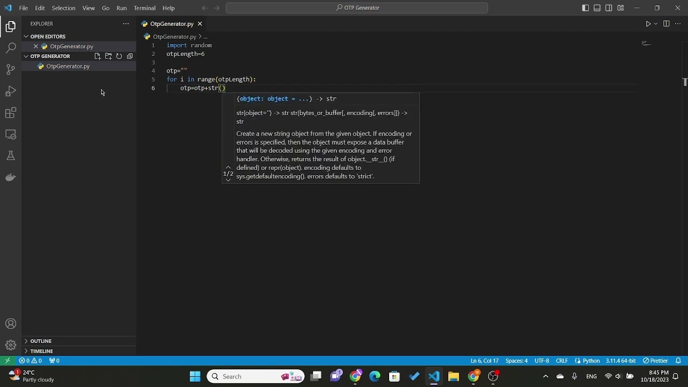
Task: Change indentation via Spaces: 4
Action: (x=517, y=361)
